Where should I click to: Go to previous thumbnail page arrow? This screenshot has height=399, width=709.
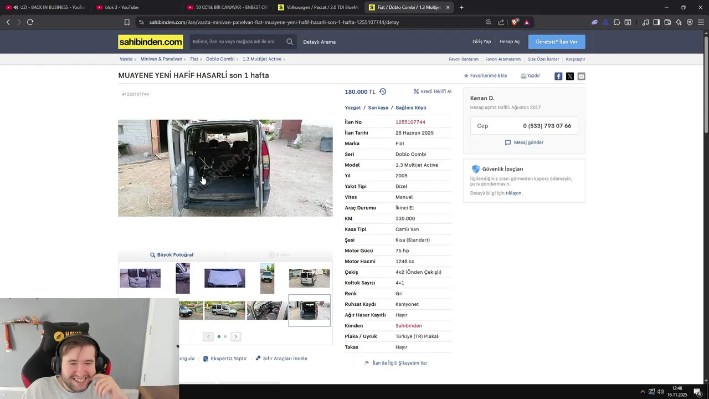coord(208,336)
